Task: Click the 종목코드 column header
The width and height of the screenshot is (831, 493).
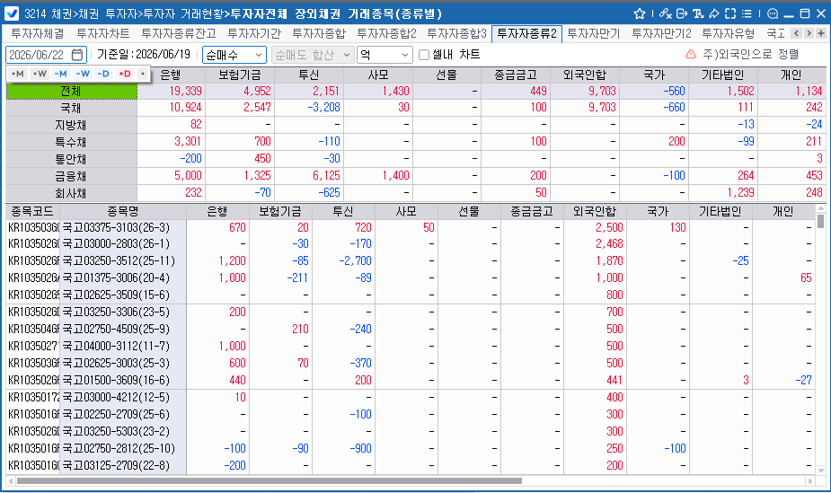Action: tap(32, 211)
